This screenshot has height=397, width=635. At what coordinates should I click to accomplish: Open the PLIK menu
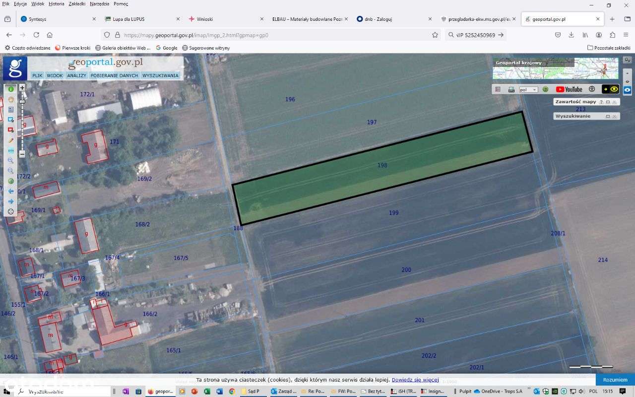(x=37, y=75)
